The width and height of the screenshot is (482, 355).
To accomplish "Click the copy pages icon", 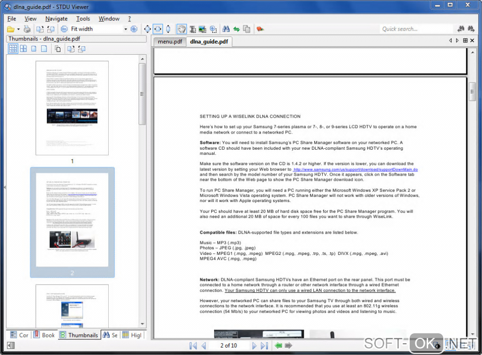I will coord(247,29).
